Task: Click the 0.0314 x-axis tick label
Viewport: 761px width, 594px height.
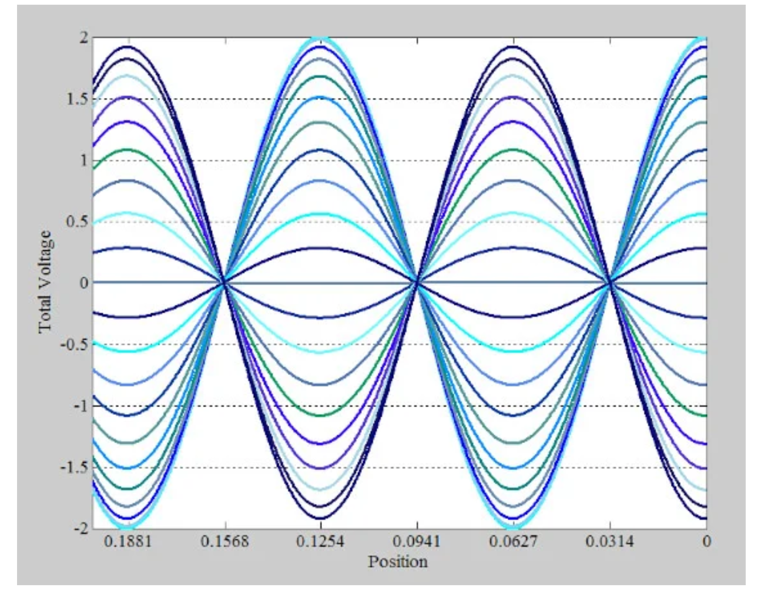Action: pyautogui.click(x=610, y=542)
